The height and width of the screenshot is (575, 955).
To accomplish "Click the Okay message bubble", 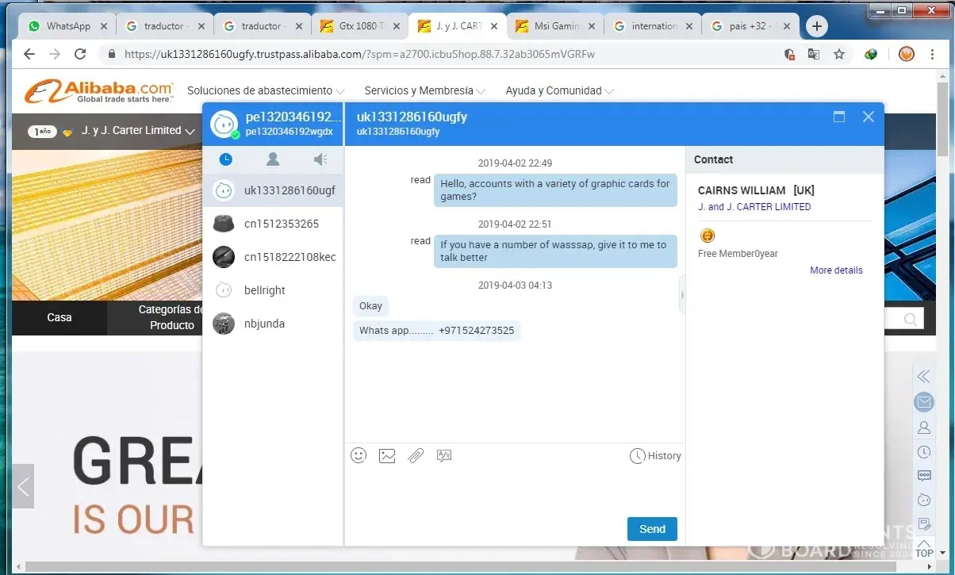I will (370, 305).
